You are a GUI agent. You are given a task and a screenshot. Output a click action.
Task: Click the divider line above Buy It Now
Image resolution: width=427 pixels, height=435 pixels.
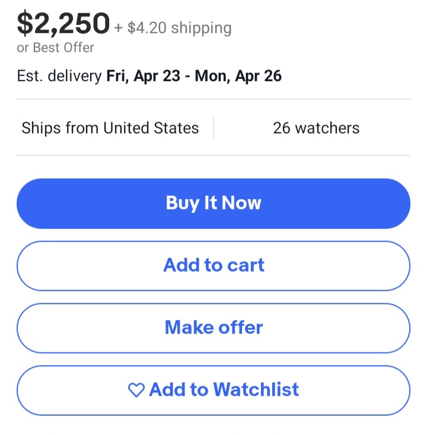point(213,155)
